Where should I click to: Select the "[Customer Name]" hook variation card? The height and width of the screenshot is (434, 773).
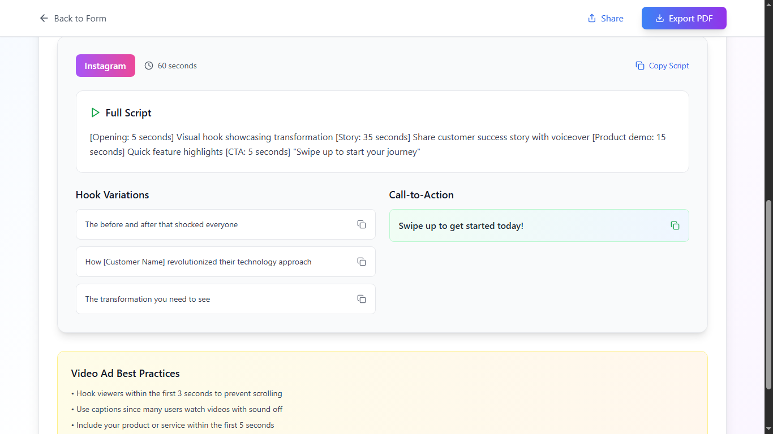[215, 262]
